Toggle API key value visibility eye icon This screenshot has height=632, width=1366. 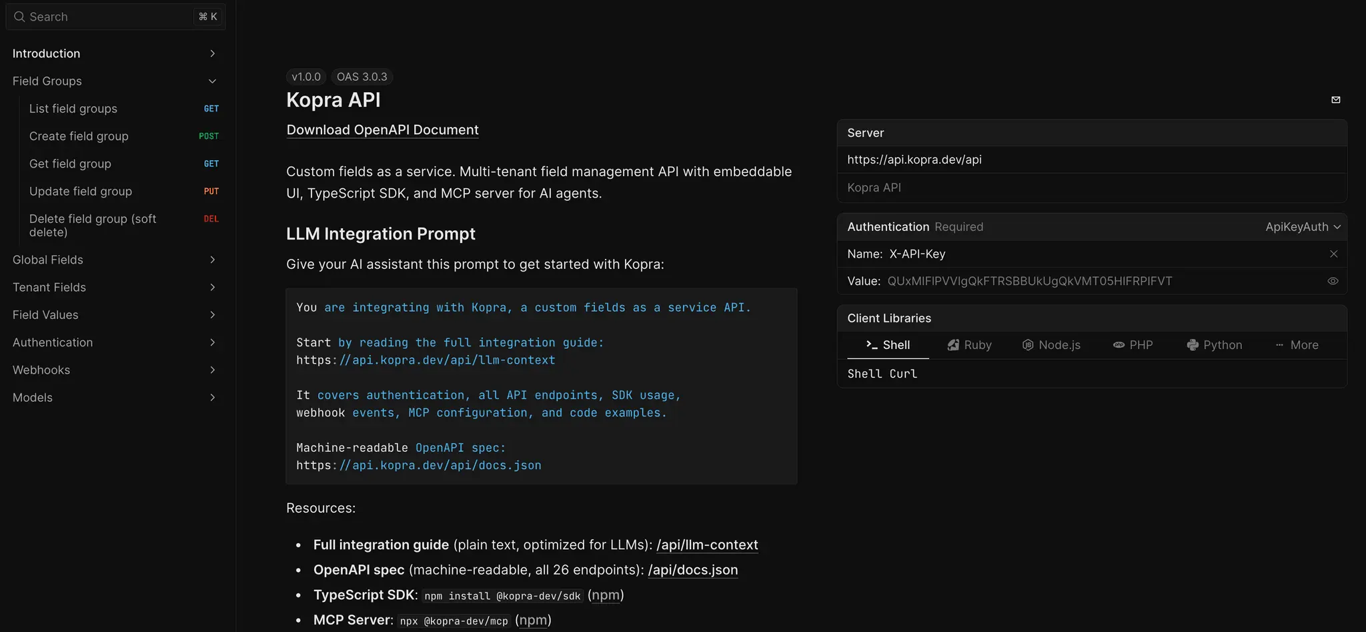(x=1333, y=281)
